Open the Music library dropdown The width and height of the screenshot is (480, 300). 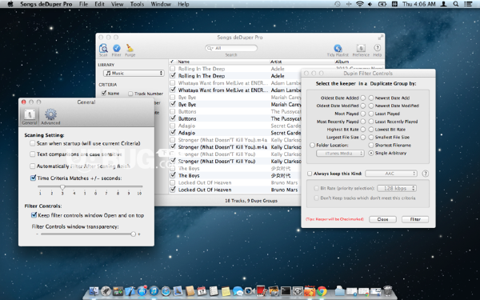coord(134,73)
